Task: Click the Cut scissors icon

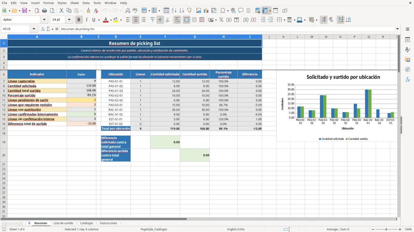Action: click(61, 11)
